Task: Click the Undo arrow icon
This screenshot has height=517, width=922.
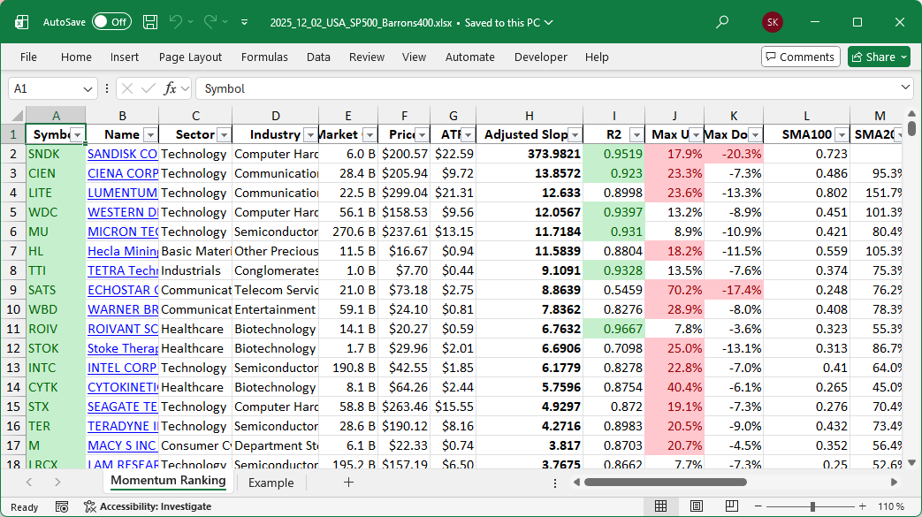Action: [x=176, y=22]
